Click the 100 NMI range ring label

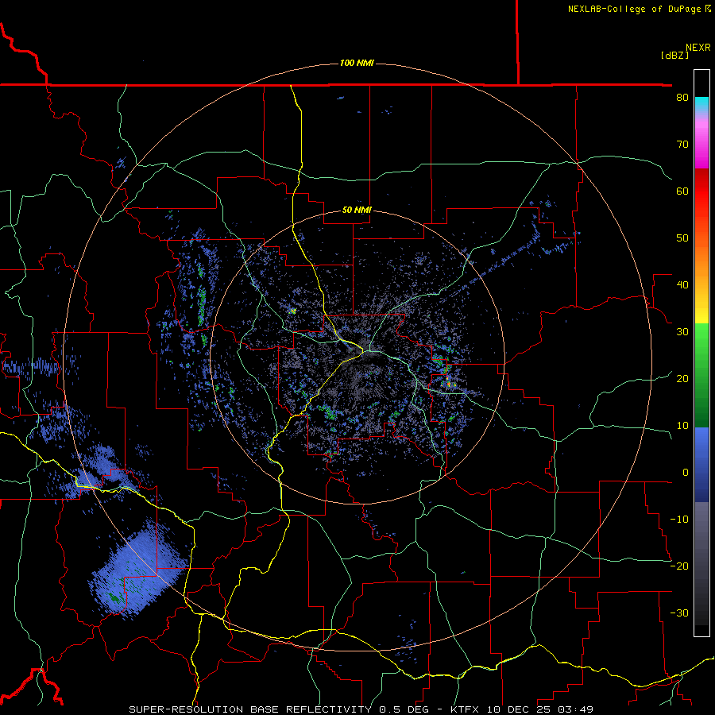pyautogui.click(x=357, y=63)
